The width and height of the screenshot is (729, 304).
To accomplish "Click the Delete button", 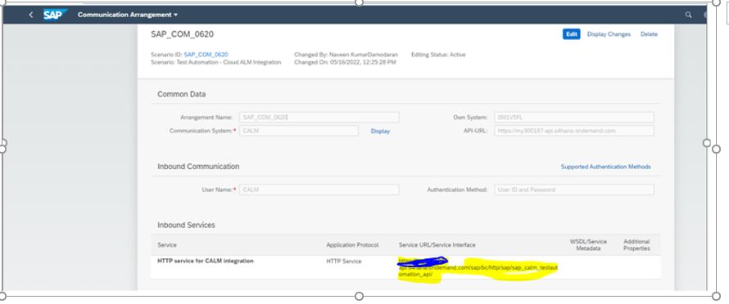I will (649, 34).
